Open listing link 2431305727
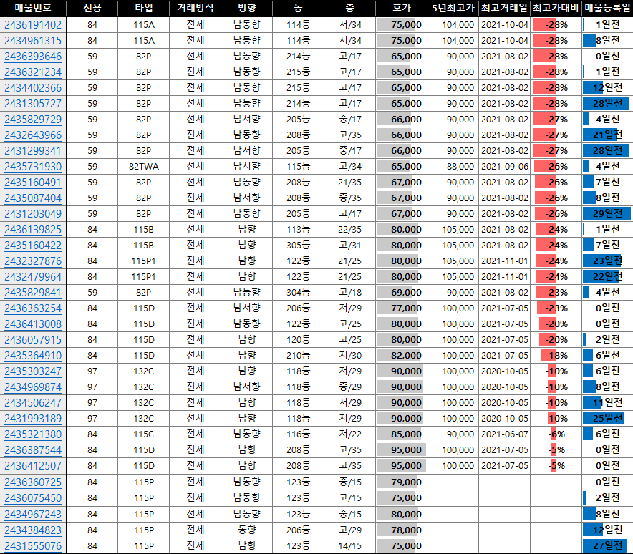This screenshot has width=633, height=554. [x=33, y=104]
